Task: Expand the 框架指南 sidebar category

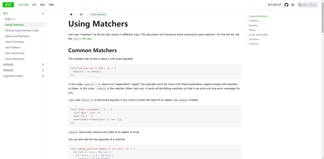Action: click(43, 70)
